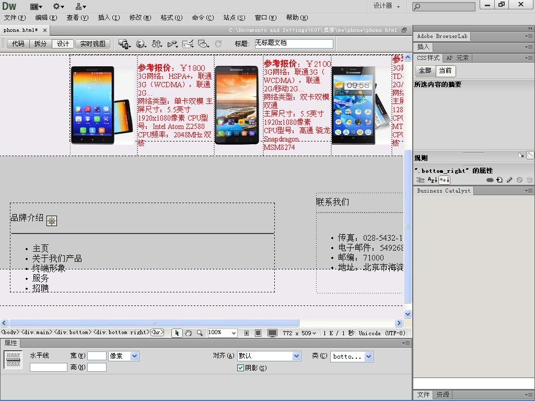Open the zoom level 100% dropdown
Screen dimensions: 535x401
pos(222,333)
